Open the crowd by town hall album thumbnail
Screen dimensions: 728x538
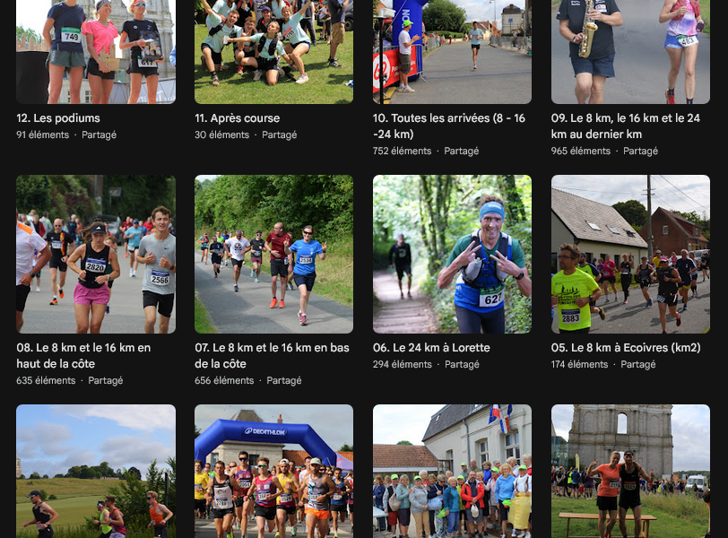(x=452, y=471)
